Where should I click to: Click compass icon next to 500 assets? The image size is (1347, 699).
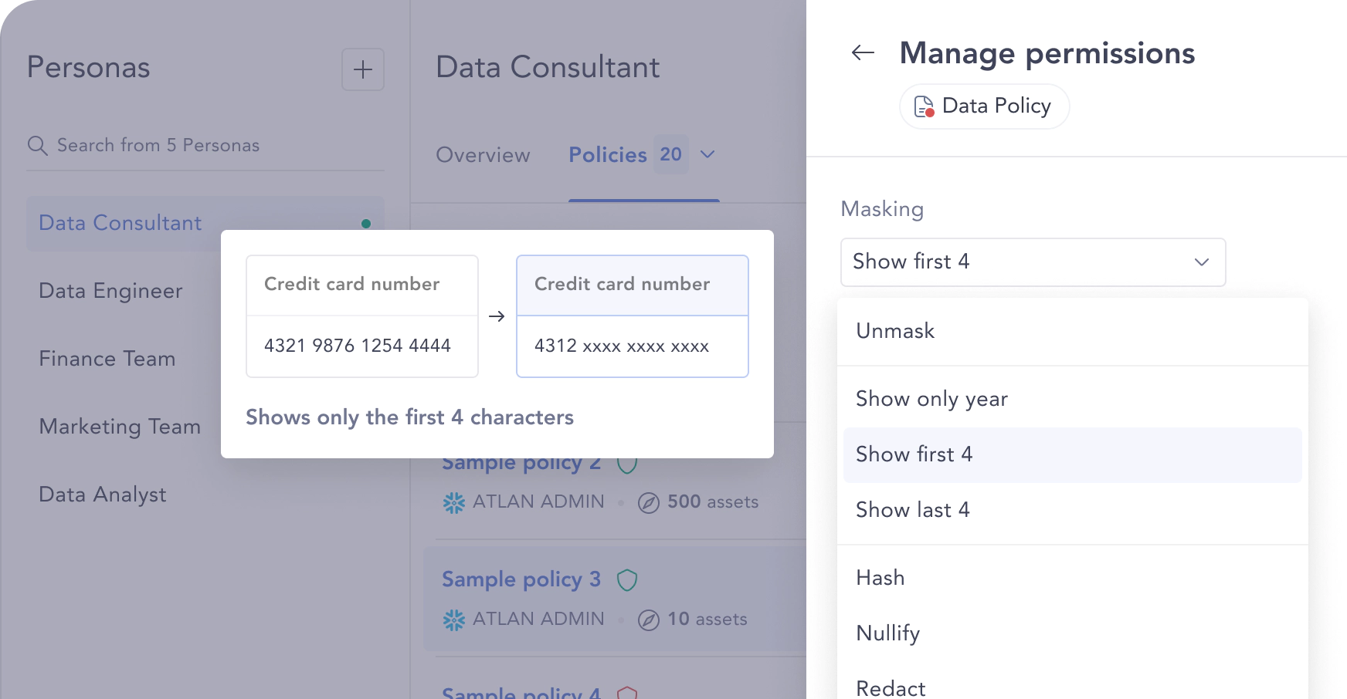[649, 504]
